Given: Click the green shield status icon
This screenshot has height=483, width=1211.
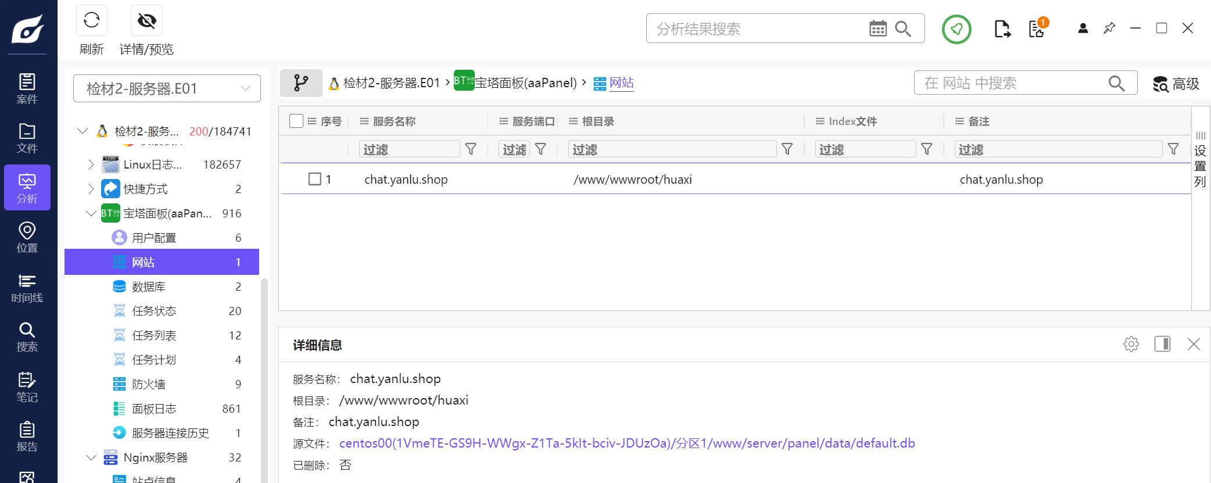Looking at the screenshot, I should click(x=956, y=28).
